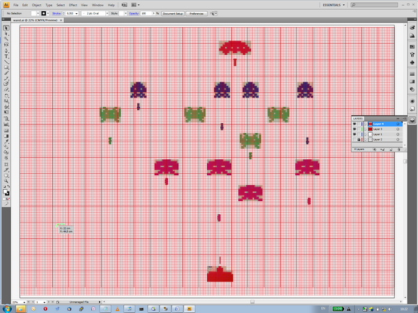Screen dimensions: 418x313
Task: Select the Type tool
Action: [x=6, y=56]
